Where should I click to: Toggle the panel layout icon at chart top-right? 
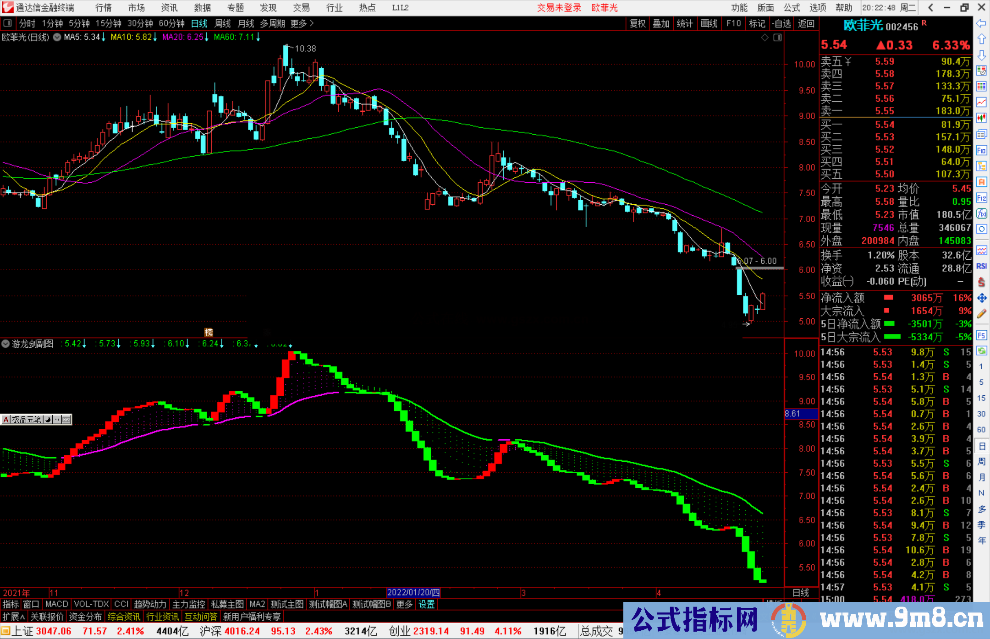click(x=777, y=38)
